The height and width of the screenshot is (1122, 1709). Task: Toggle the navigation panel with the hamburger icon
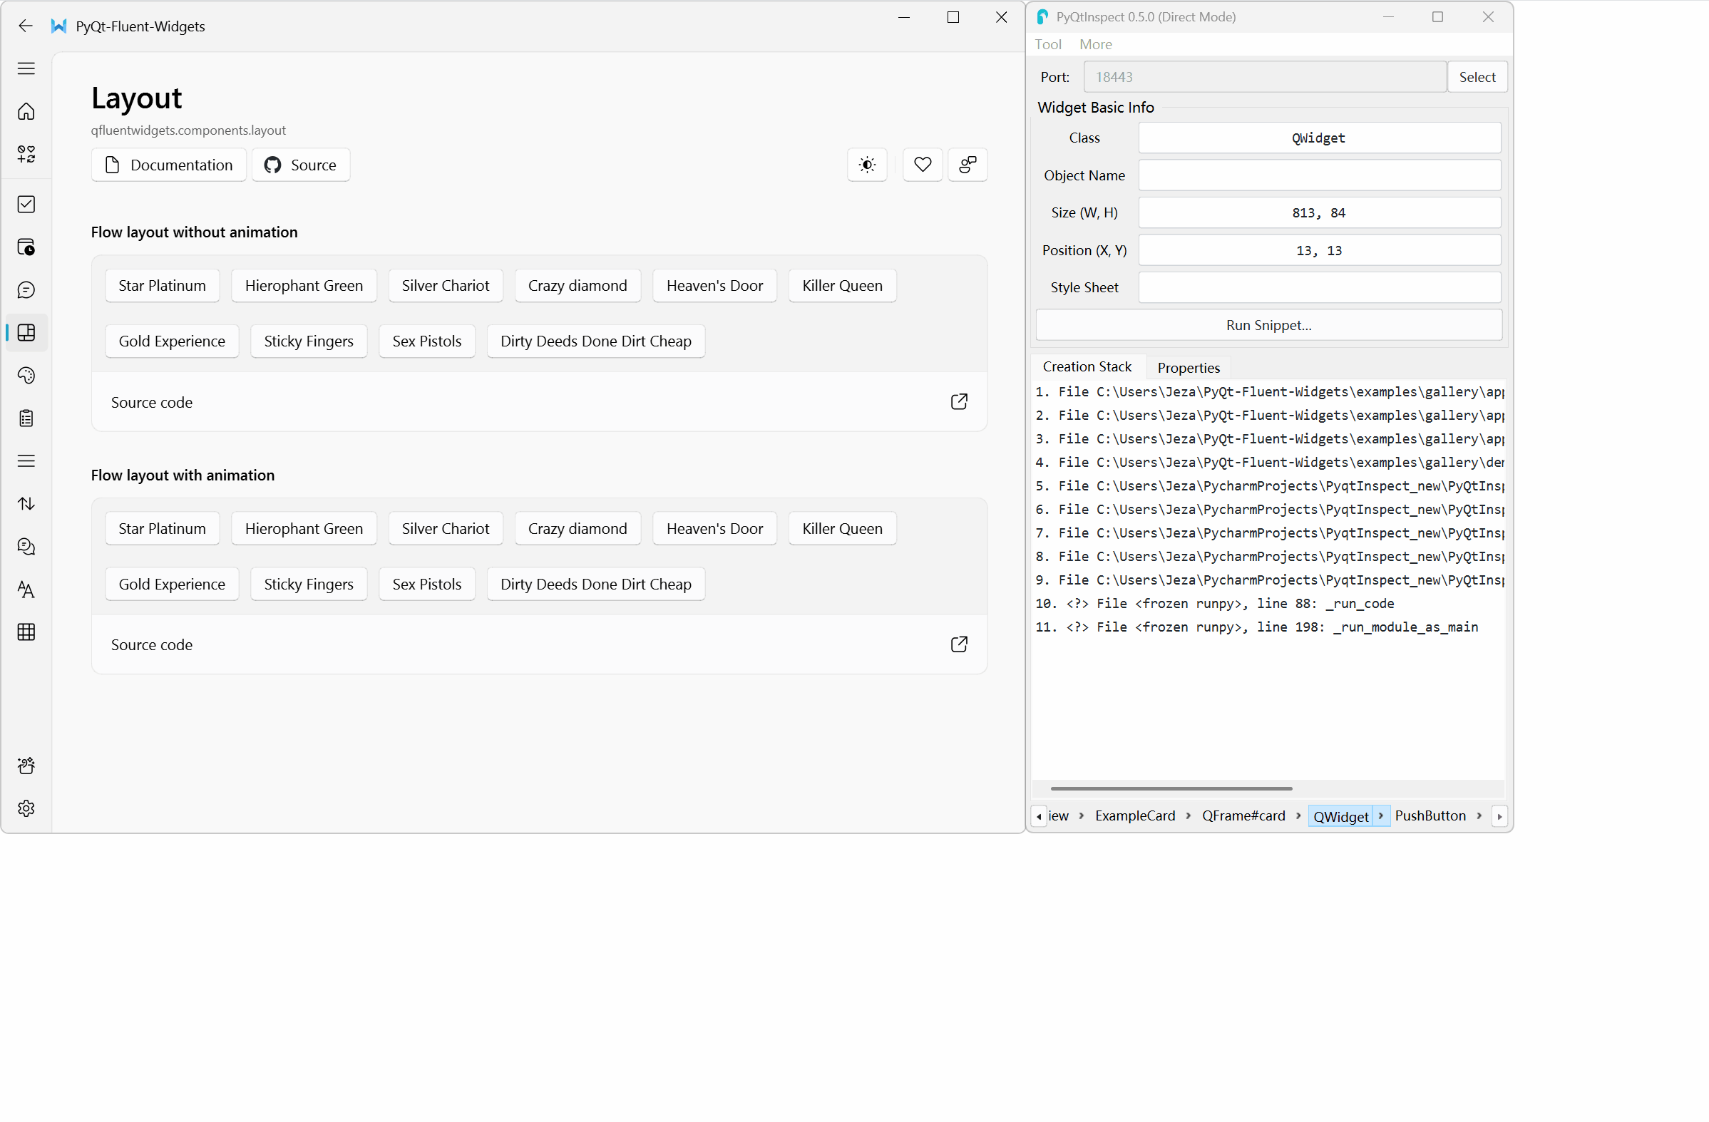(26, 68)
